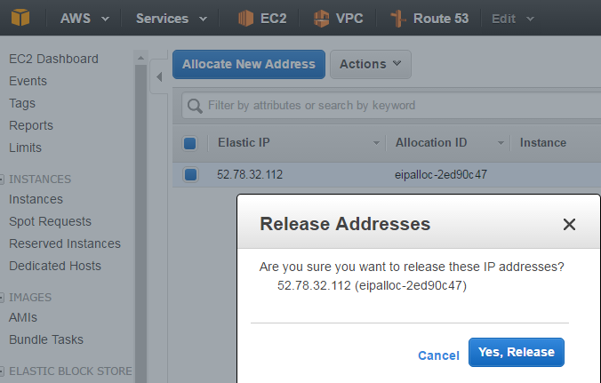Collapse the IMAGES sidebar section
The image size is (601, 383).
2,298
